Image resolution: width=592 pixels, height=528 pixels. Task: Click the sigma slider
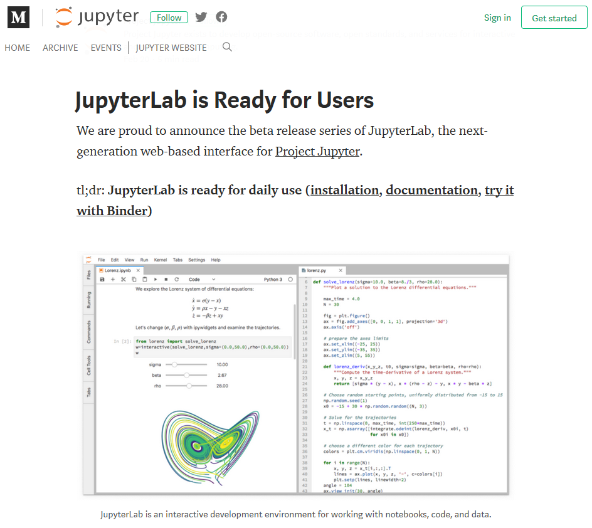coord(186,365)
